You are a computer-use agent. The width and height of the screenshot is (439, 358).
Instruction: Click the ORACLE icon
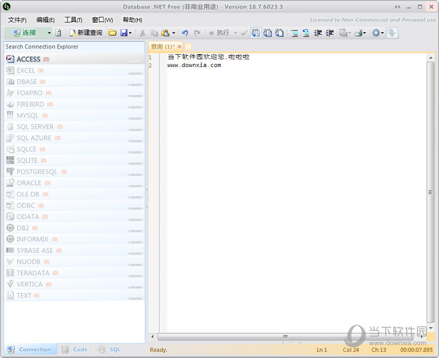point(10,183)
